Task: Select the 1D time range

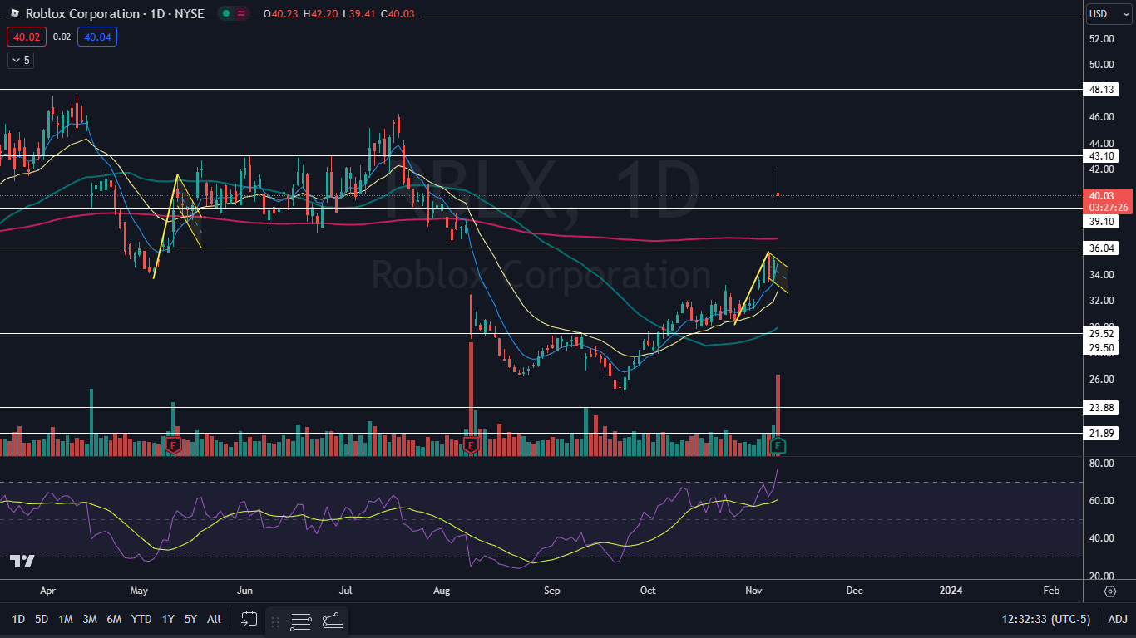Action: click(x=18, y=619)
